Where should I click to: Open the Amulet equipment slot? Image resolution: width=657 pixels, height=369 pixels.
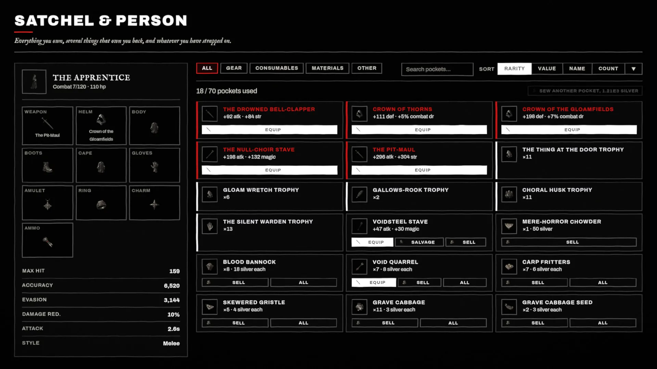48,203
